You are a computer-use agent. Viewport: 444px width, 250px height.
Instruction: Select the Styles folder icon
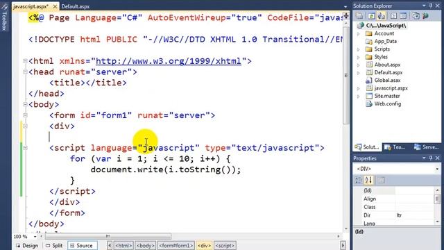pyautogui.click(x=368, y=57)
